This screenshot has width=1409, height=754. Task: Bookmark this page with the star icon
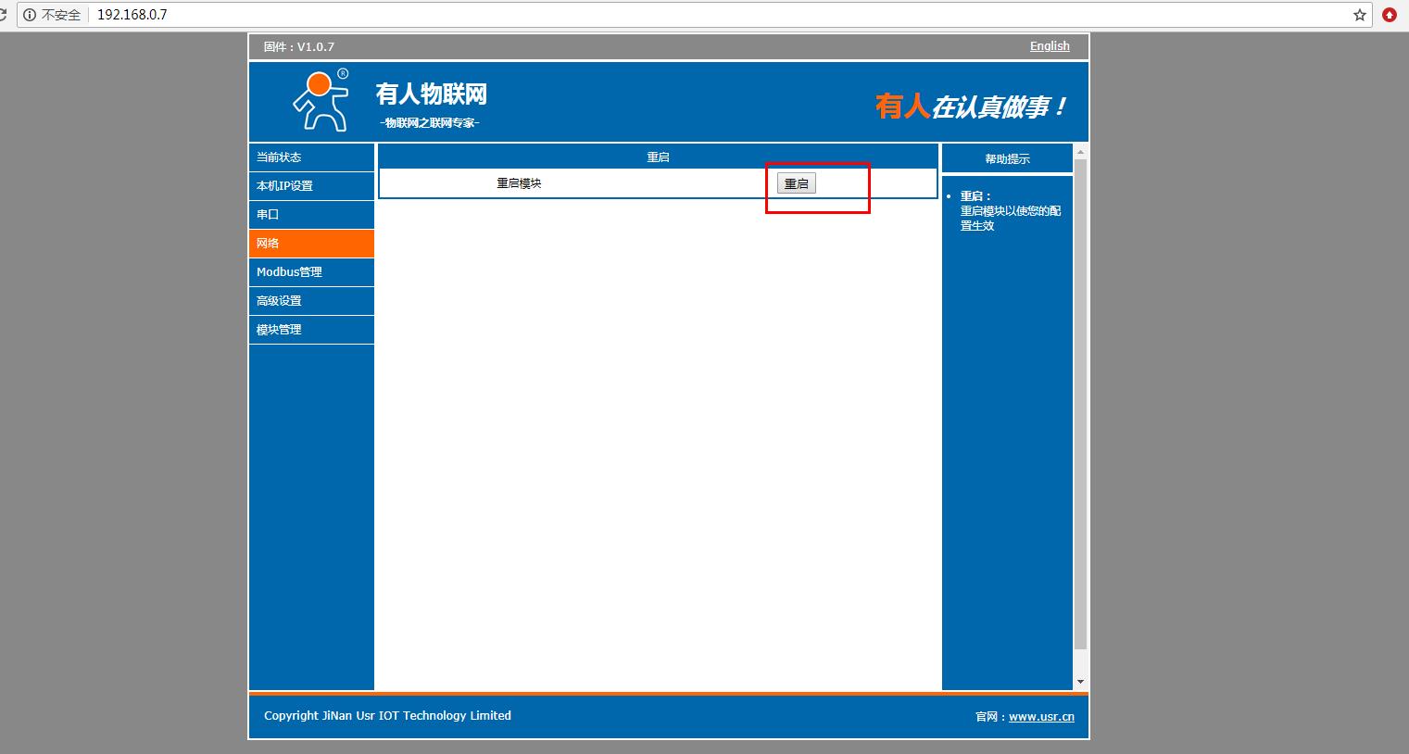pos(1359,15)
